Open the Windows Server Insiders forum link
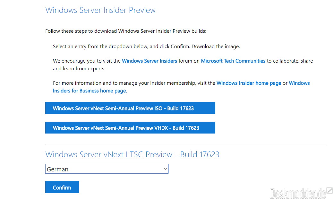The height and width of the screenshot is (199, 333). coord(149,61)
